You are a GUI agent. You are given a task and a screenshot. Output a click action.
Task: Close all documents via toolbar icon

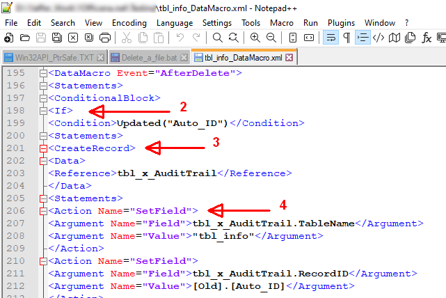coord(88,38)
